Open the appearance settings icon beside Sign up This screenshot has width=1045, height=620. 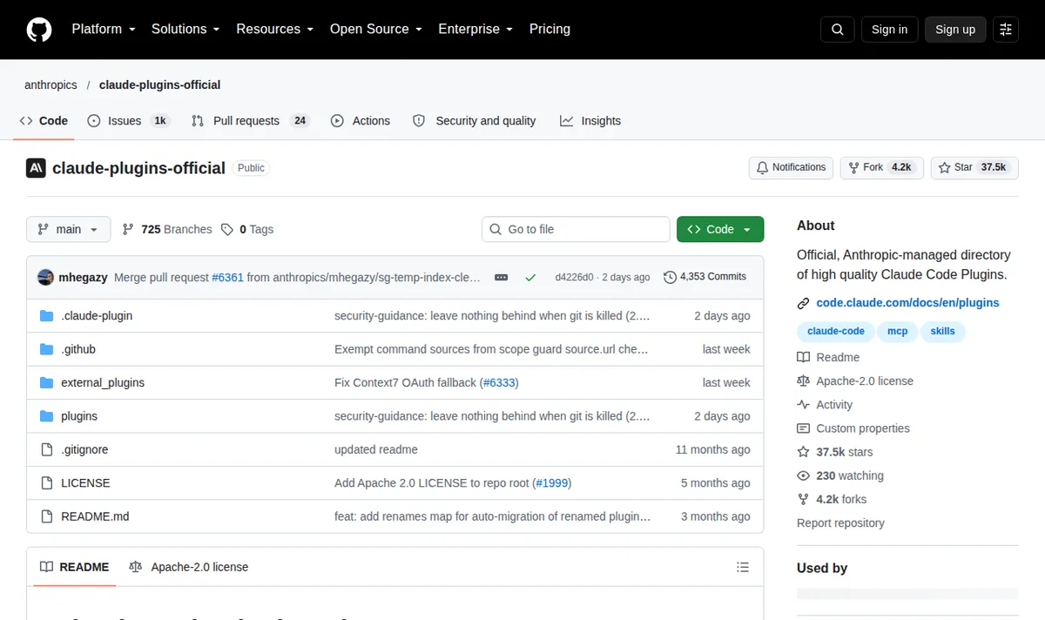tap(1006, 30)
